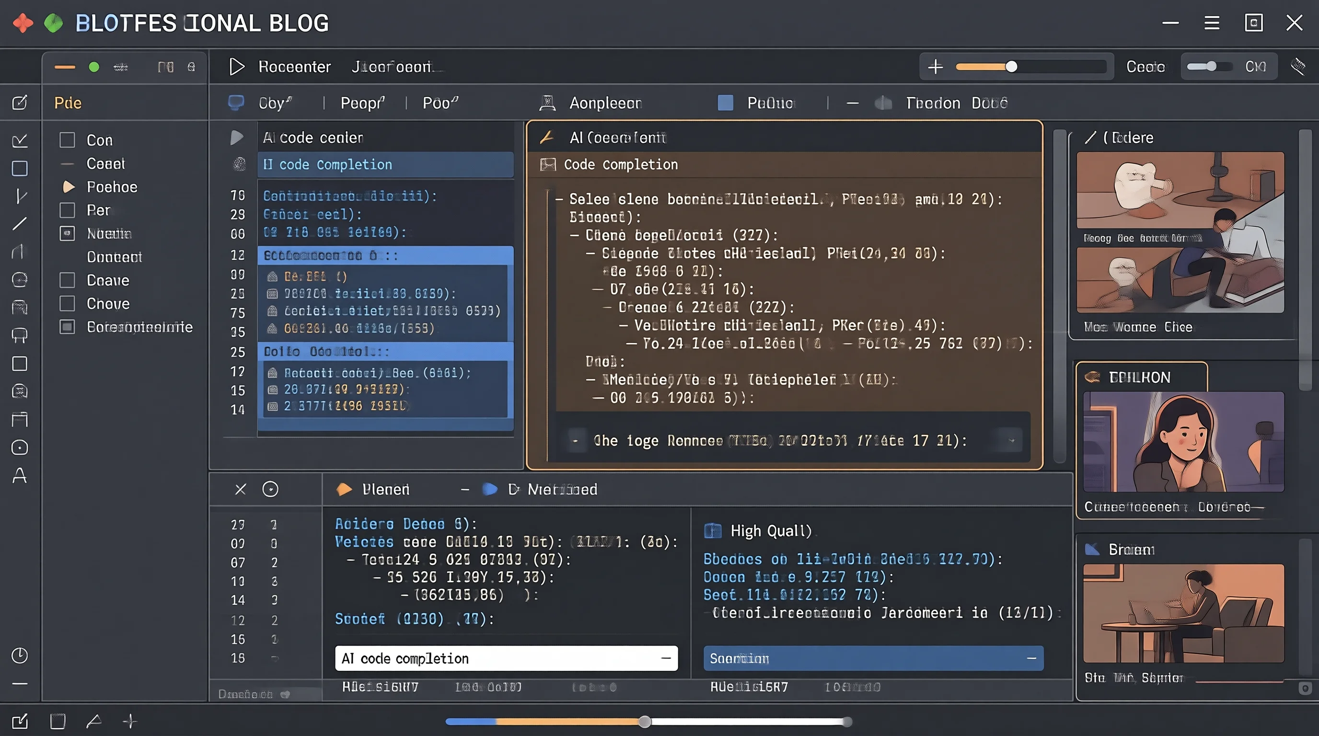Toggle the Nueuin checkbox
The height and width of the screenshot is (736, 1319).
pos(67,233)
